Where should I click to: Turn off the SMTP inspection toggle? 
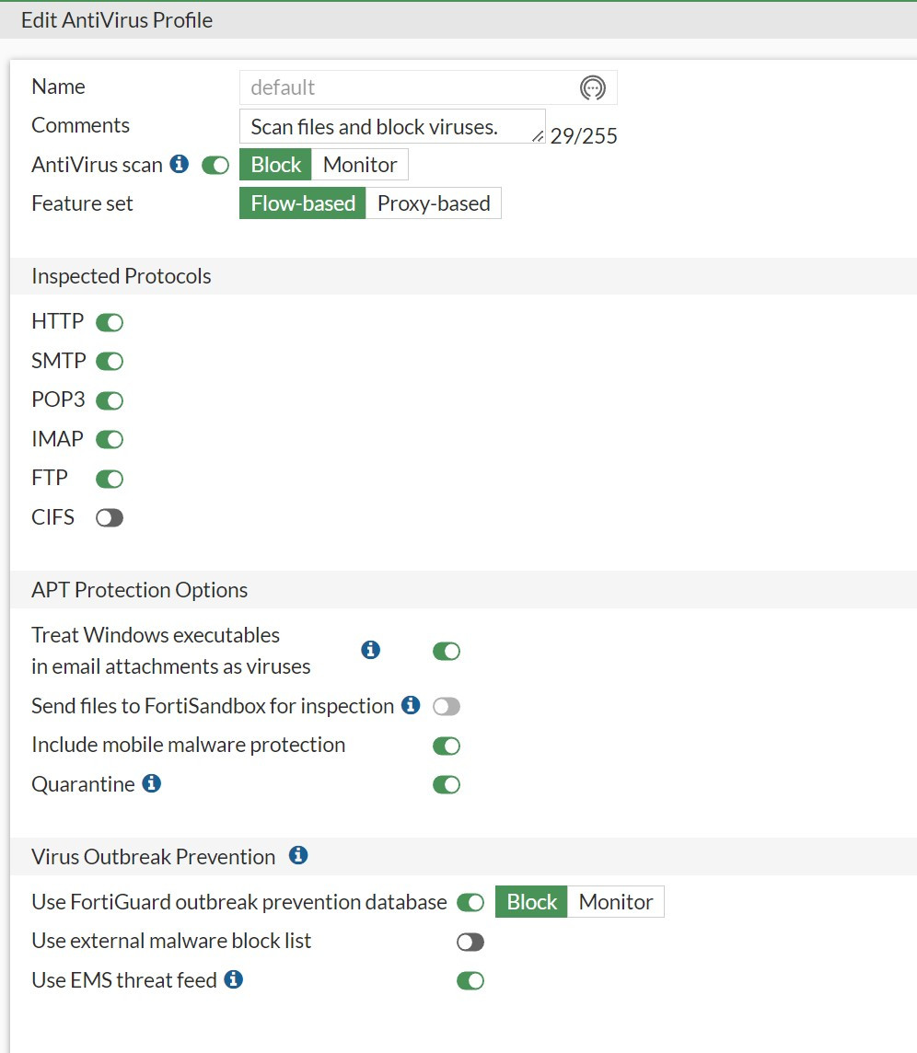pos(110,362)
